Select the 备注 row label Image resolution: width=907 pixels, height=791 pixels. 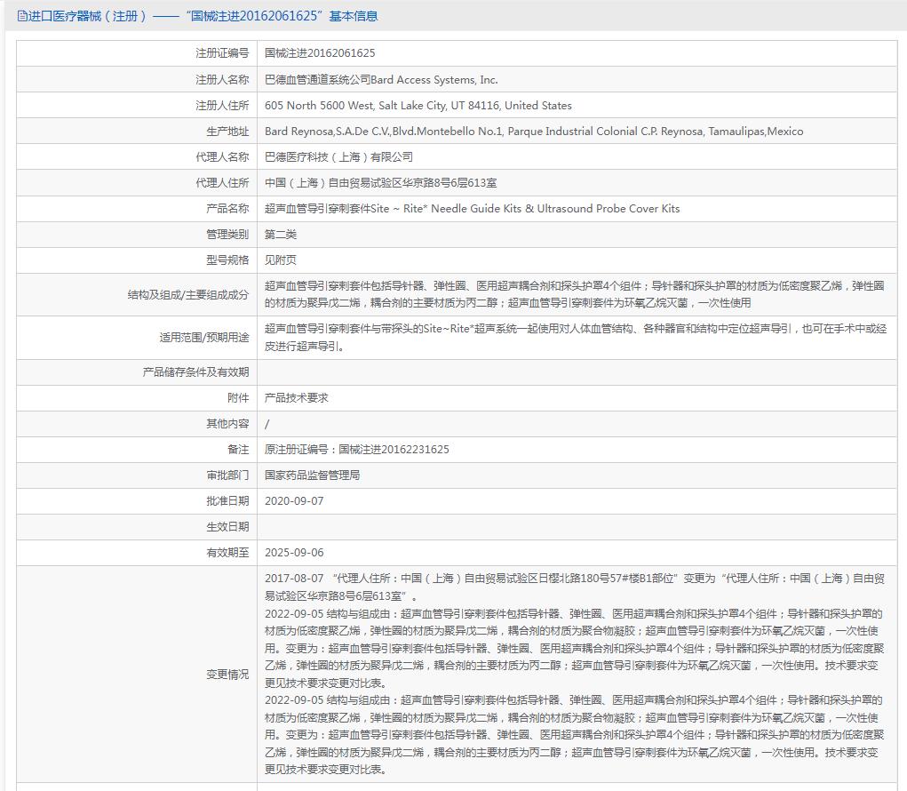238,450
